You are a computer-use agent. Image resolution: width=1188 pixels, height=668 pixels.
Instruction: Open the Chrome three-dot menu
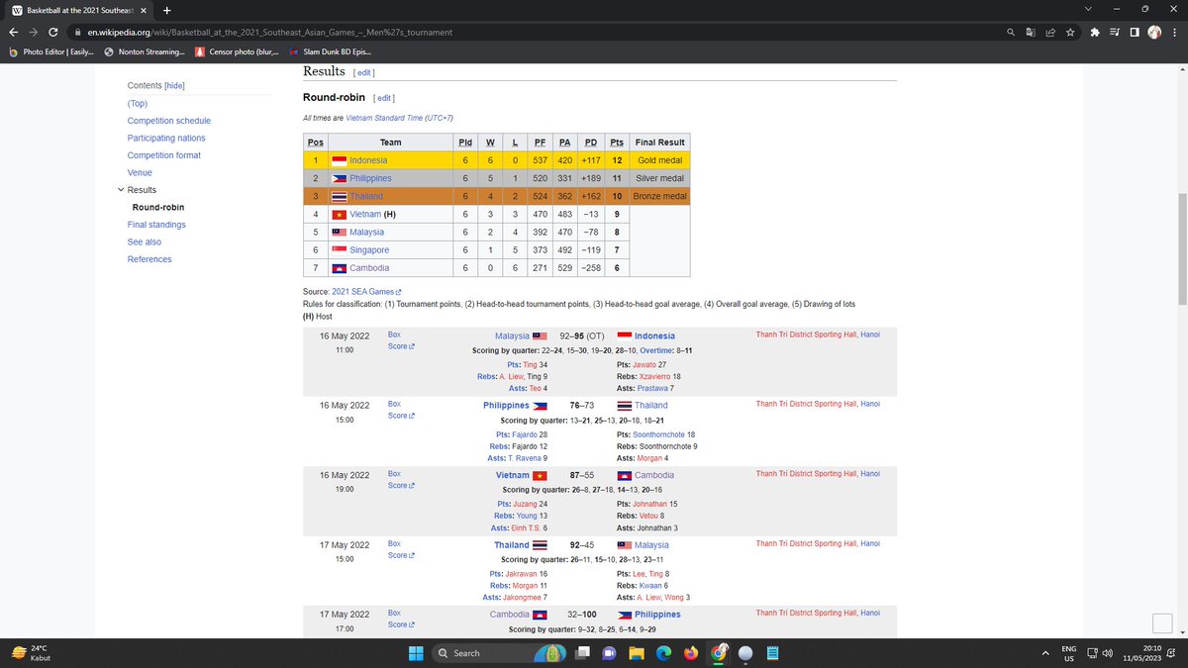coord(1175,32)
